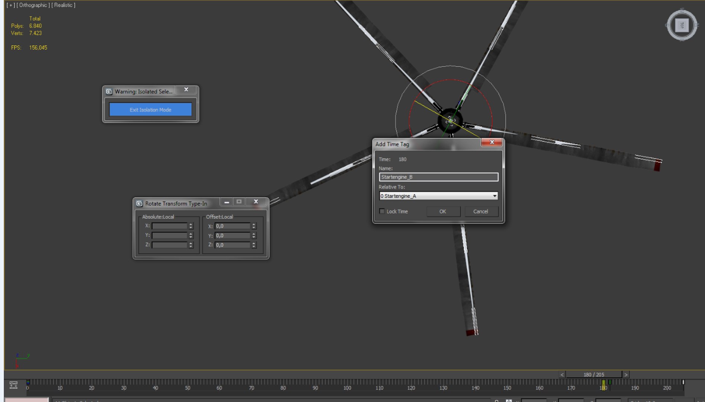Enable the Lock Time checkbox
Viewport: 705px width, 402px height.
point(382,211)
